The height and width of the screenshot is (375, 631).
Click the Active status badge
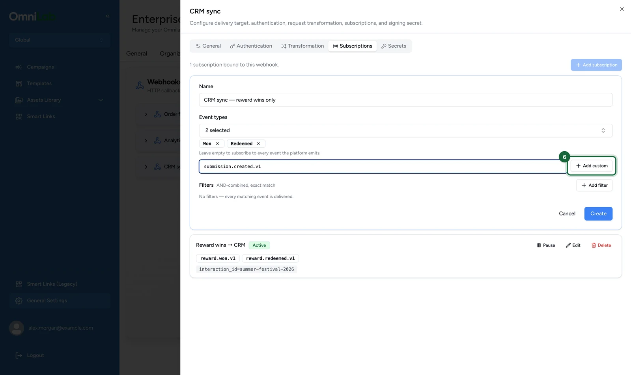point(259,245)
